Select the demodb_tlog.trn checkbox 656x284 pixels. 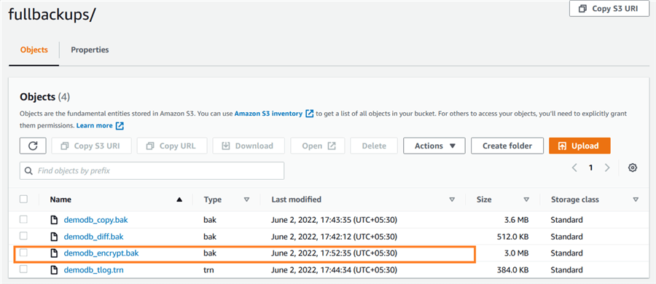pyautogui.click(x=24, y=269)
